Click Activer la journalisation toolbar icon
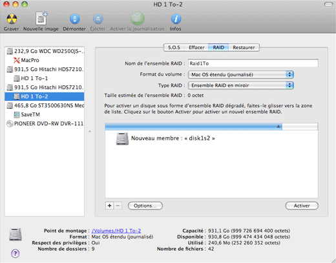The image size is (336, 263). click(x=138, y=19)
